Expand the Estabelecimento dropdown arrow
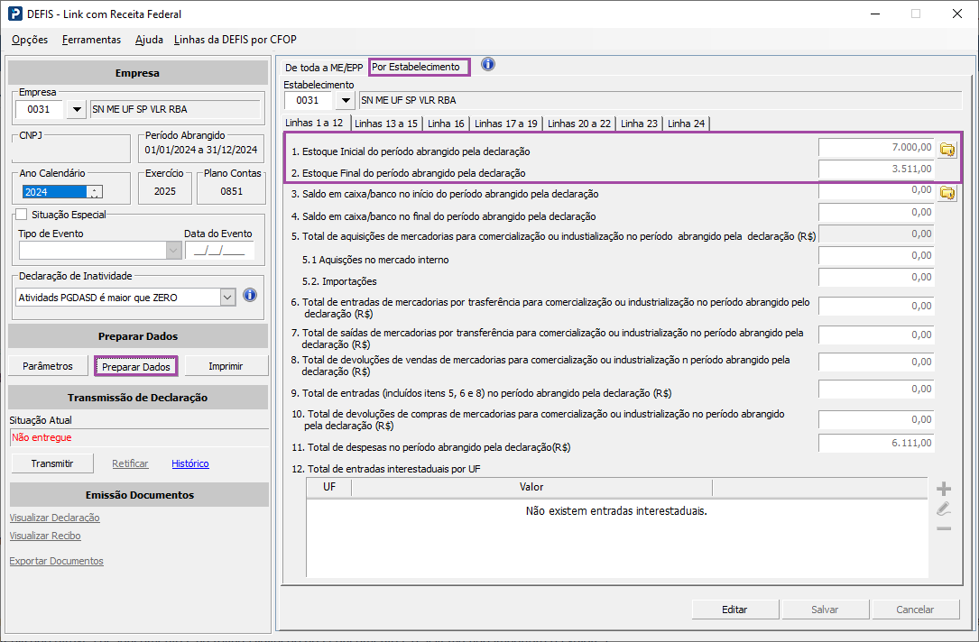The width and height of the screenshot is (979, 642). [346, 100]
